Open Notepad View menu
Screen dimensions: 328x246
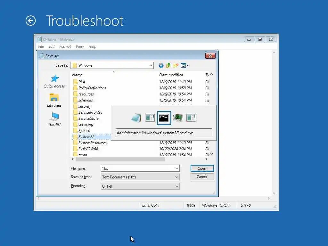click(80, 46)
